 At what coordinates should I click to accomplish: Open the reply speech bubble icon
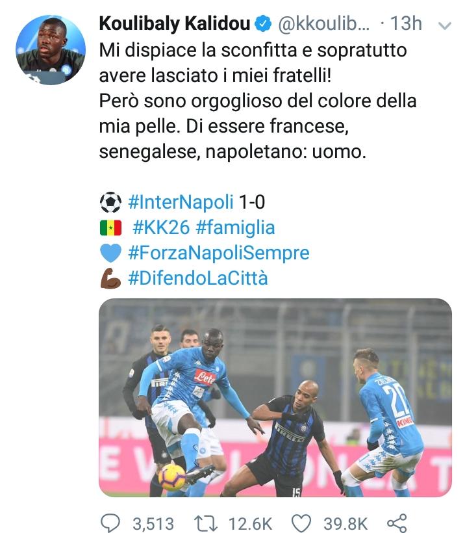tap(110, 523)
